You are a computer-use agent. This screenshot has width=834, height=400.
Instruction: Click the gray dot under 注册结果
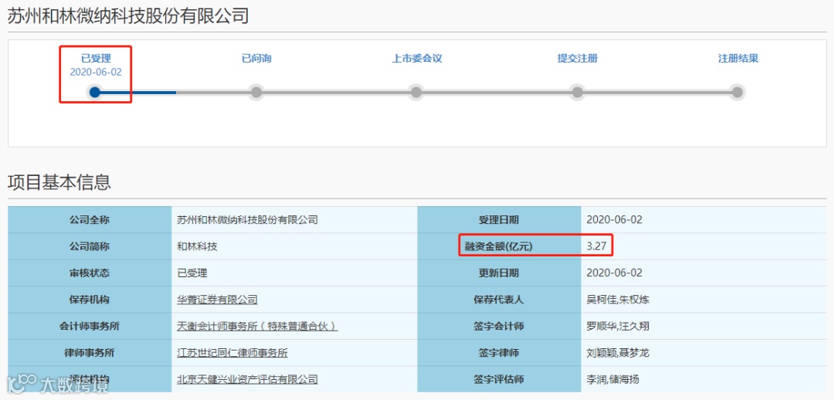point(737,93)
